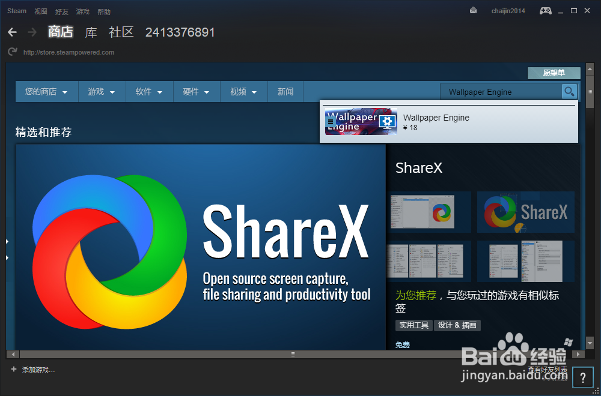Screen dimensions: 601x396
Task: Open the Steam menu
Action: tap(17, 11)
